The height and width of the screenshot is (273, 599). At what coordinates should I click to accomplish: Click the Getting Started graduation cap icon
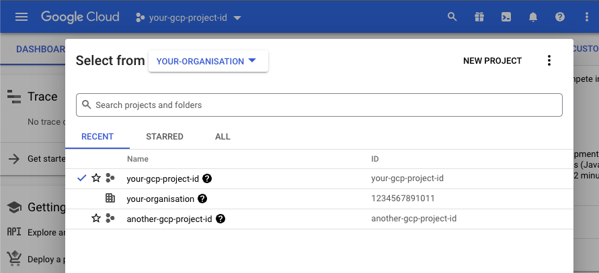tap(14, 207)
